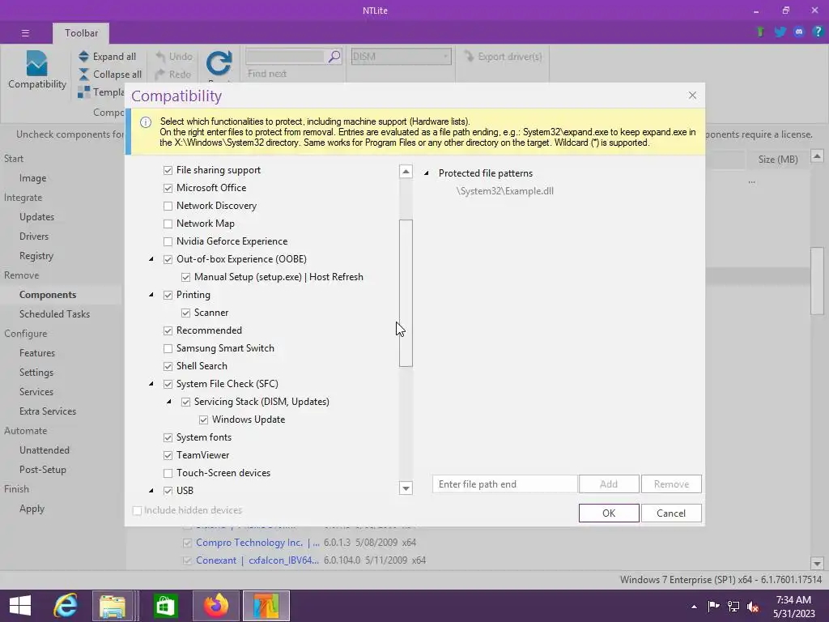Viewport: 829px width, 622px height.
Task: Click the green upgrade arrow icon
Action: [760, 32]
